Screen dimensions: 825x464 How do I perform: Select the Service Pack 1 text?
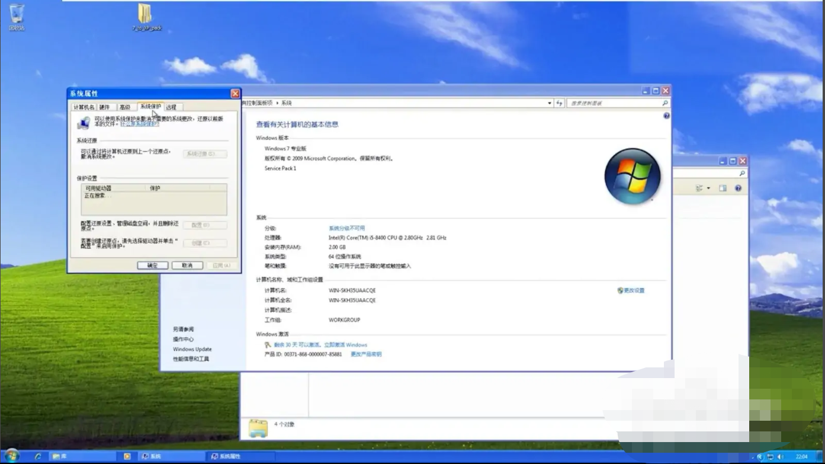281,168
